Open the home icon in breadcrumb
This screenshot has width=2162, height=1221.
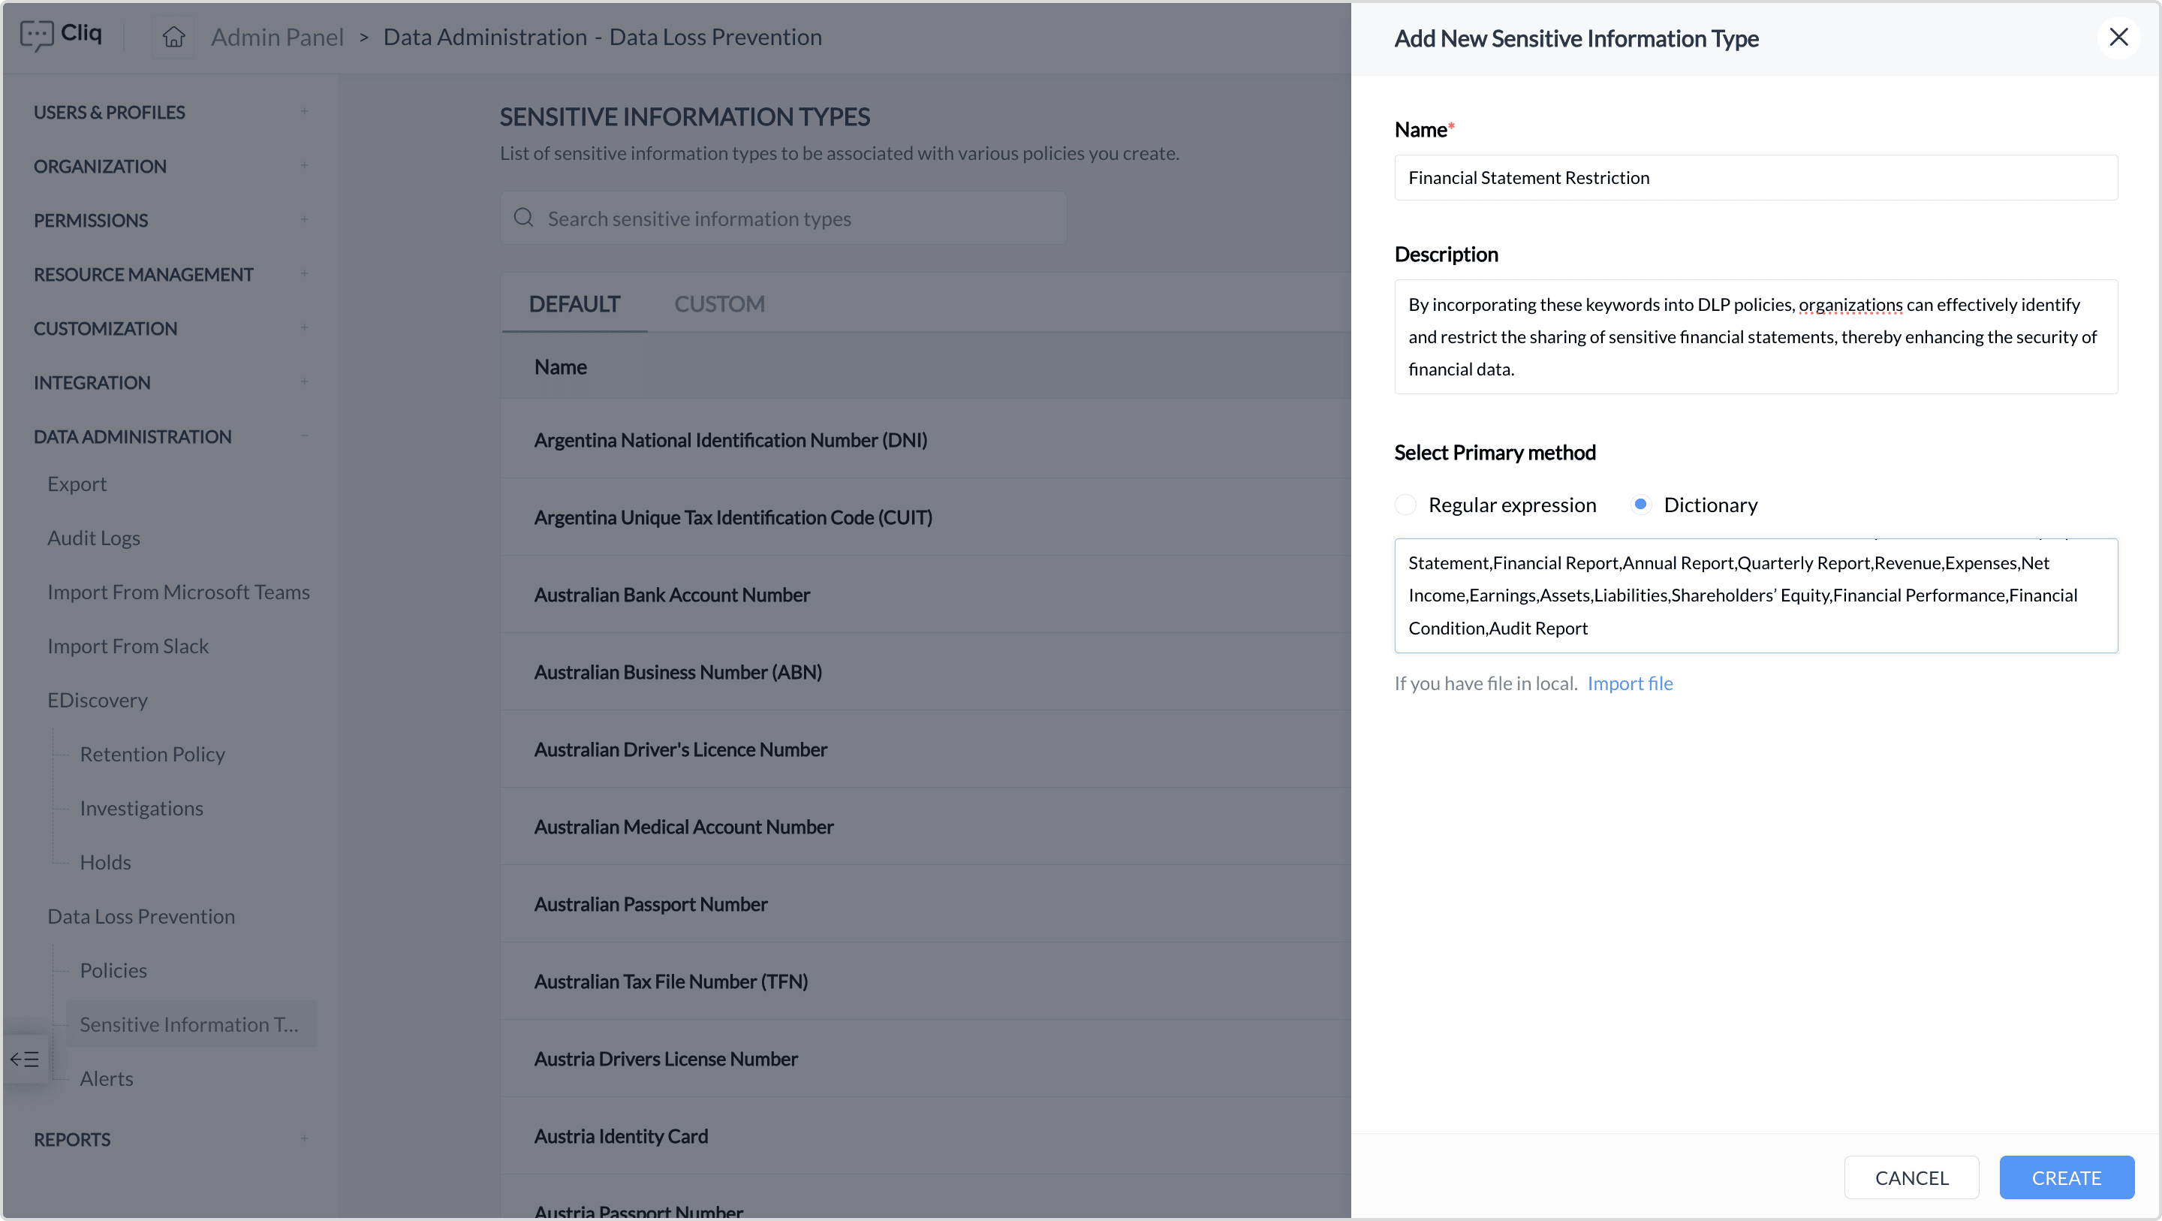[173, 37]
